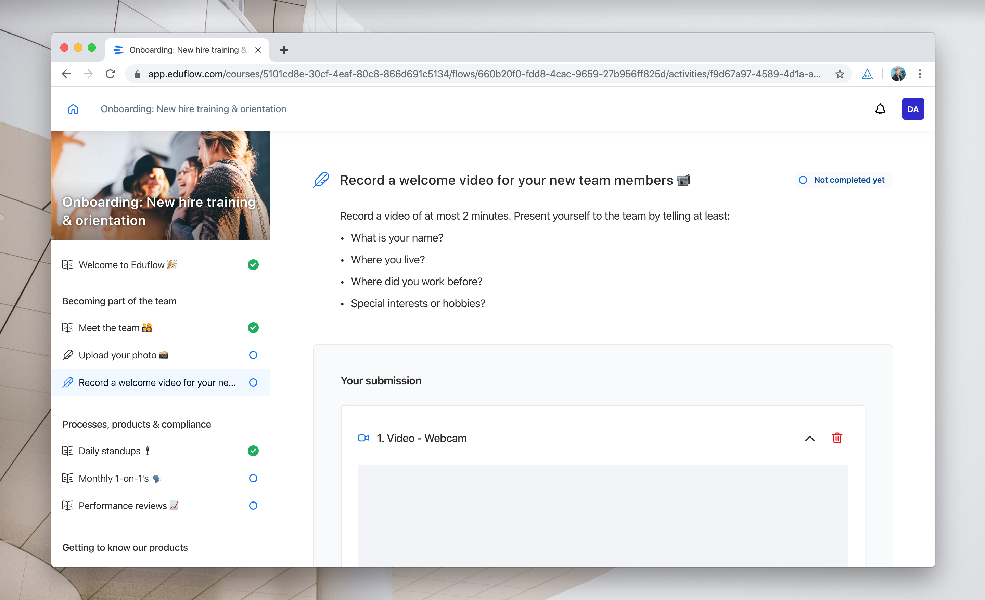The height and width of the screenshot is (600, 985).
Task: Click the webcam video preview area
Action: pos(603,515)
